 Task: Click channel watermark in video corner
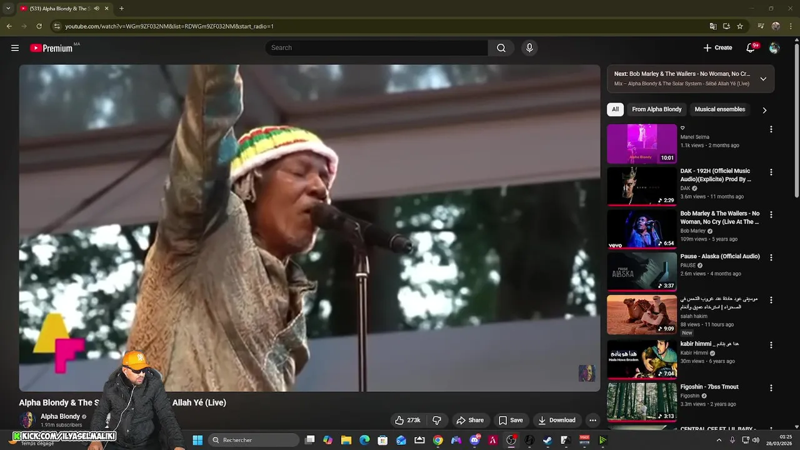586,373
